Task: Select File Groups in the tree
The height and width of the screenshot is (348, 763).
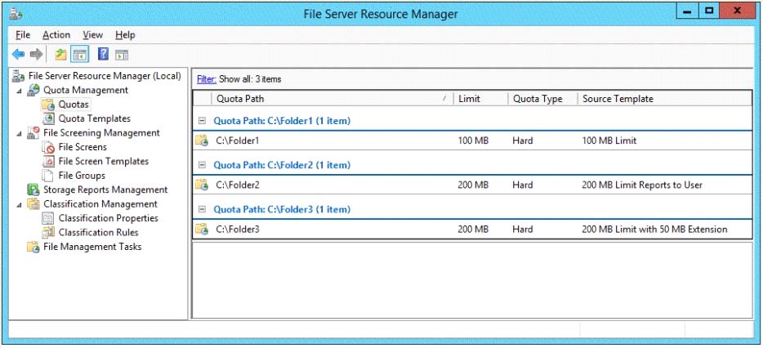Action: click(x=81, y=175)
